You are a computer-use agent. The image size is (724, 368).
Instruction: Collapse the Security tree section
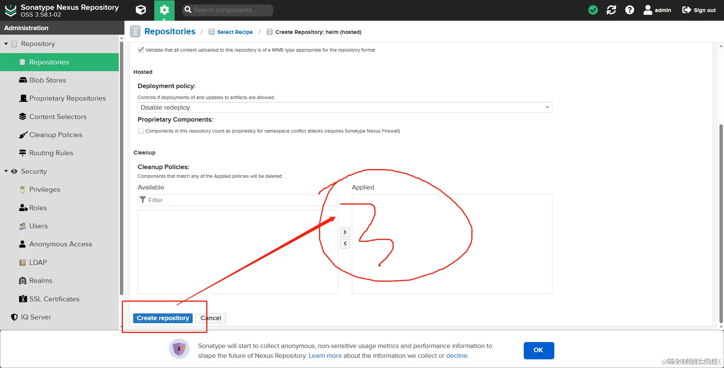(x=6, y=171)
